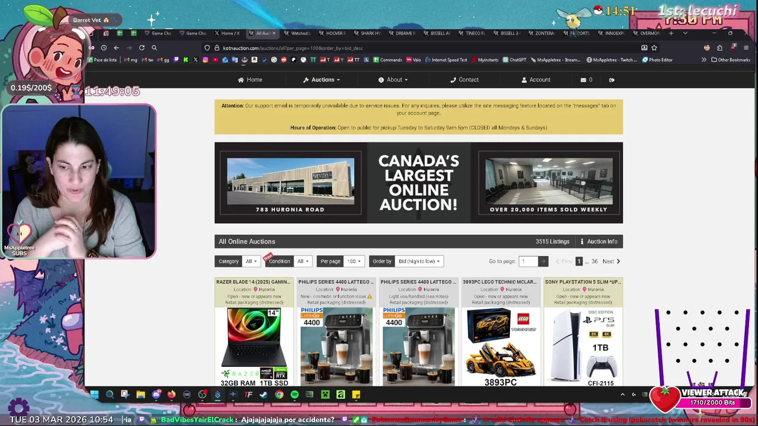Open Internet Speed Test bookmark

[x=445, y=60]
